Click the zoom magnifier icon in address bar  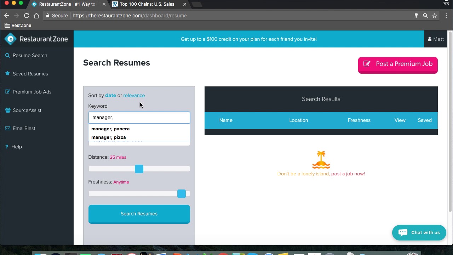coord(425,16)
